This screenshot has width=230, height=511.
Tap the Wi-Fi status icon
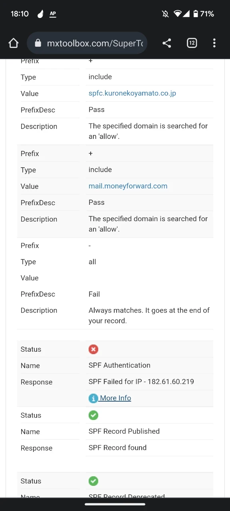click(x=177, y=14)
